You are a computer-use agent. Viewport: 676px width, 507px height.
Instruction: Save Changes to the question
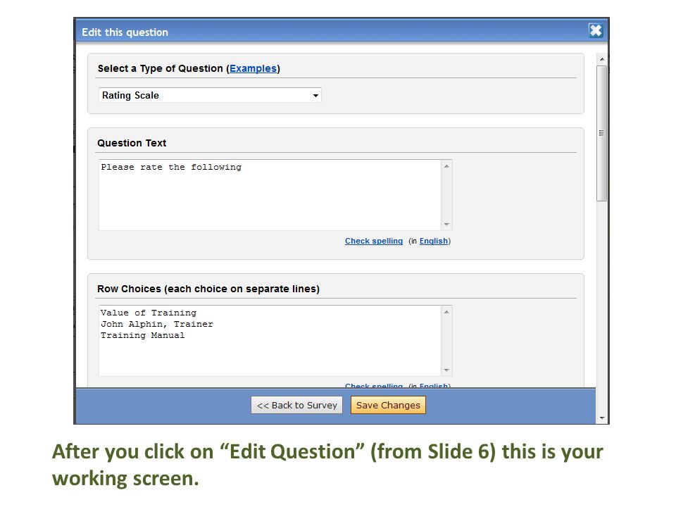[388, 406]
